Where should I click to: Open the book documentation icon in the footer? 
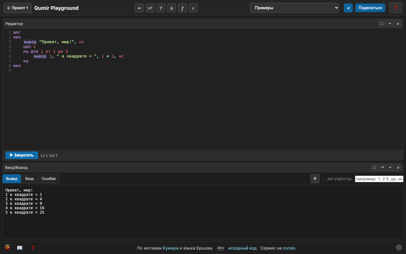click(20, 248)
